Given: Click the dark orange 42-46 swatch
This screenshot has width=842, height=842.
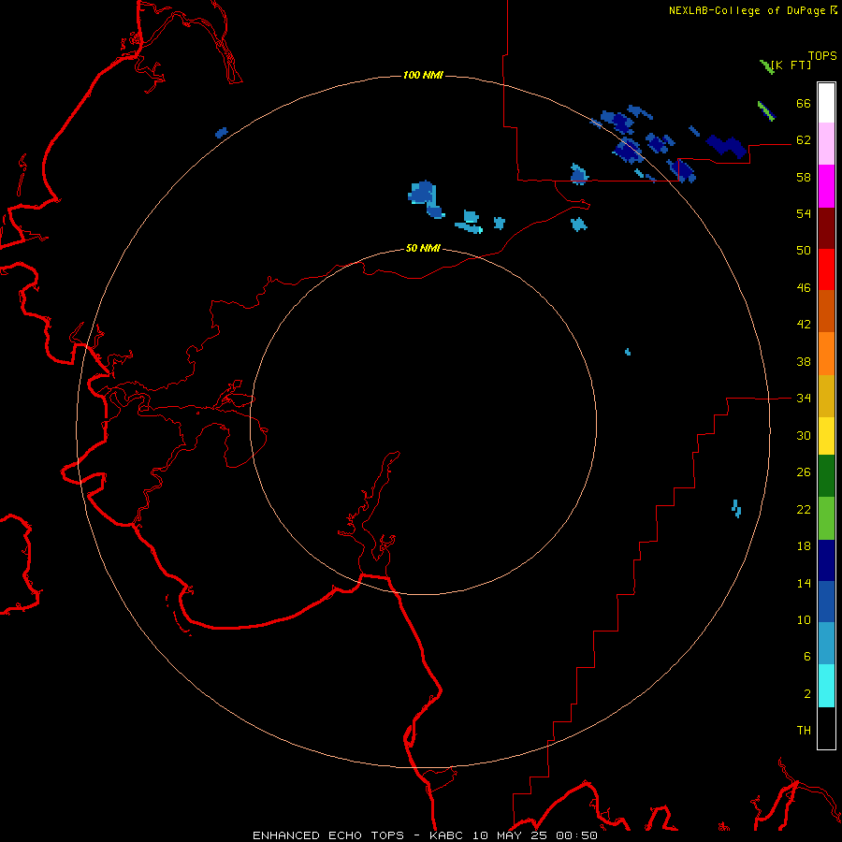Looking at the screenshot, I should tap(826, 311).
